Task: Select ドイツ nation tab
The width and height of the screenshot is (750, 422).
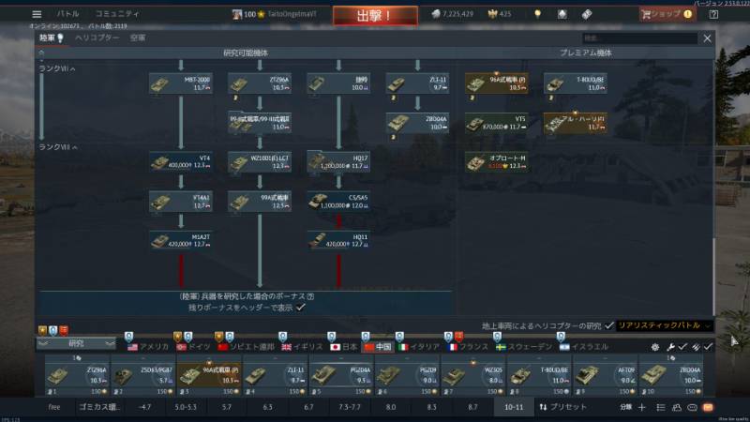Action: [194, 347]
